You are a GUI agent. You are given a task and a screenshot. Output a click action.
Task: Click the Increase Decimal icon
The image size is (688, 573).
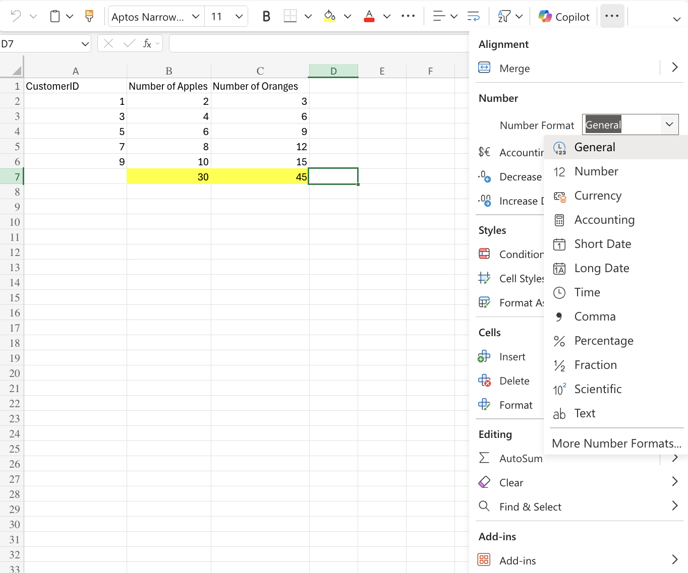coord(484,201)
